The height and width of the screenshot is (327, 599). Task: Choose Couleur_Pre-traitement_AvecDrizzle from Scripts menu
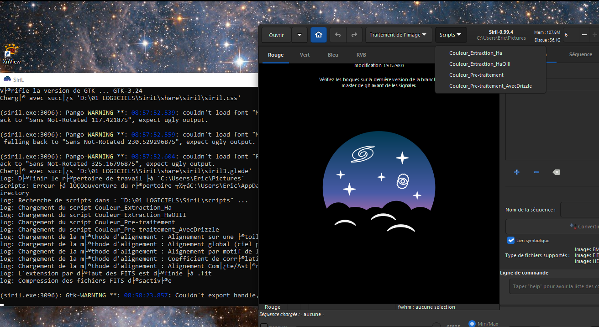490,86
